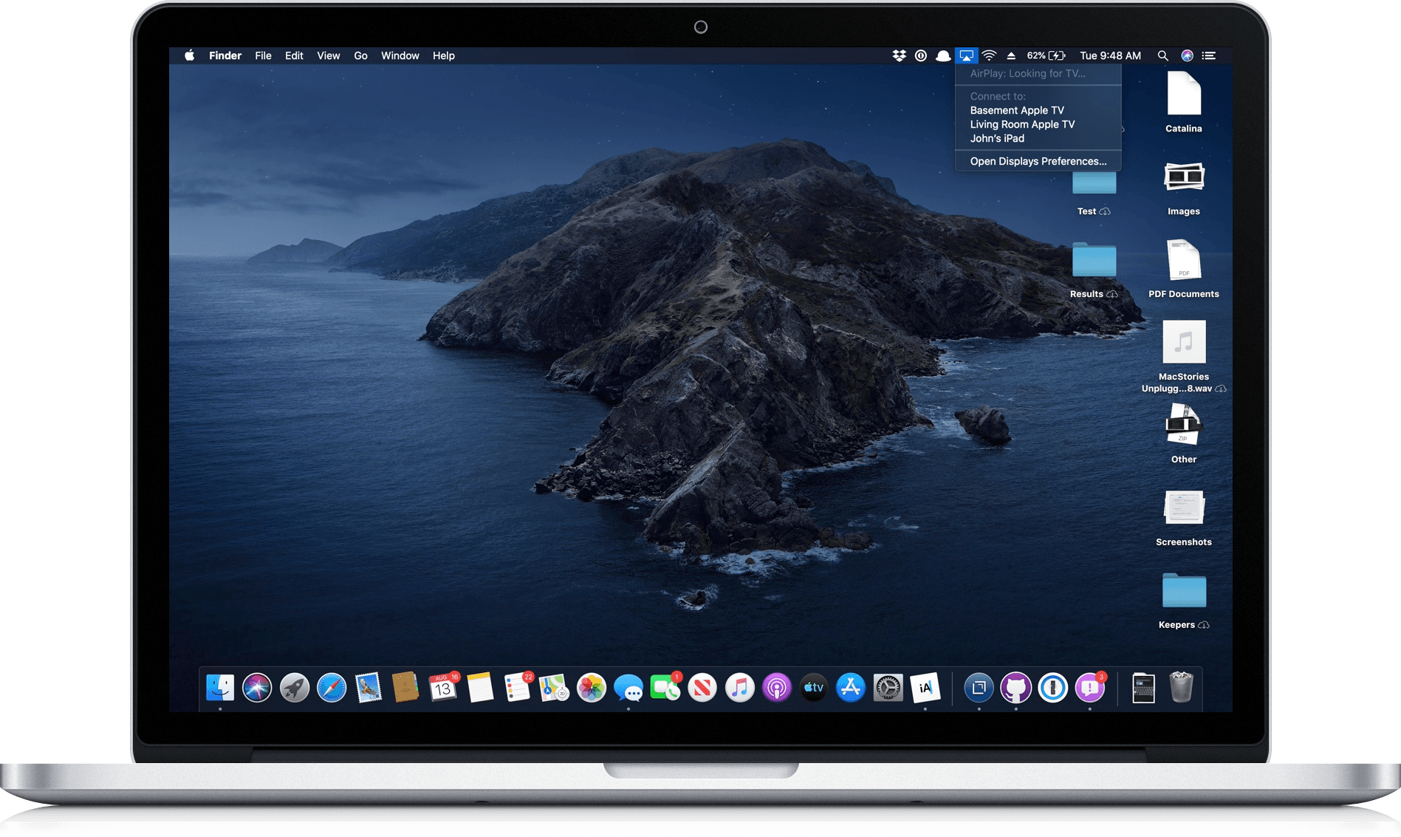Open FaceTime from the Dock
This screenshot has height=837, width=1401.
(x=665, y=687)
